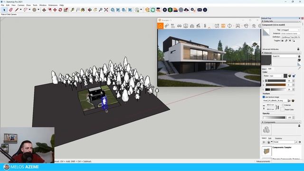Click the Zoom Extents tool

pos(106,9)
